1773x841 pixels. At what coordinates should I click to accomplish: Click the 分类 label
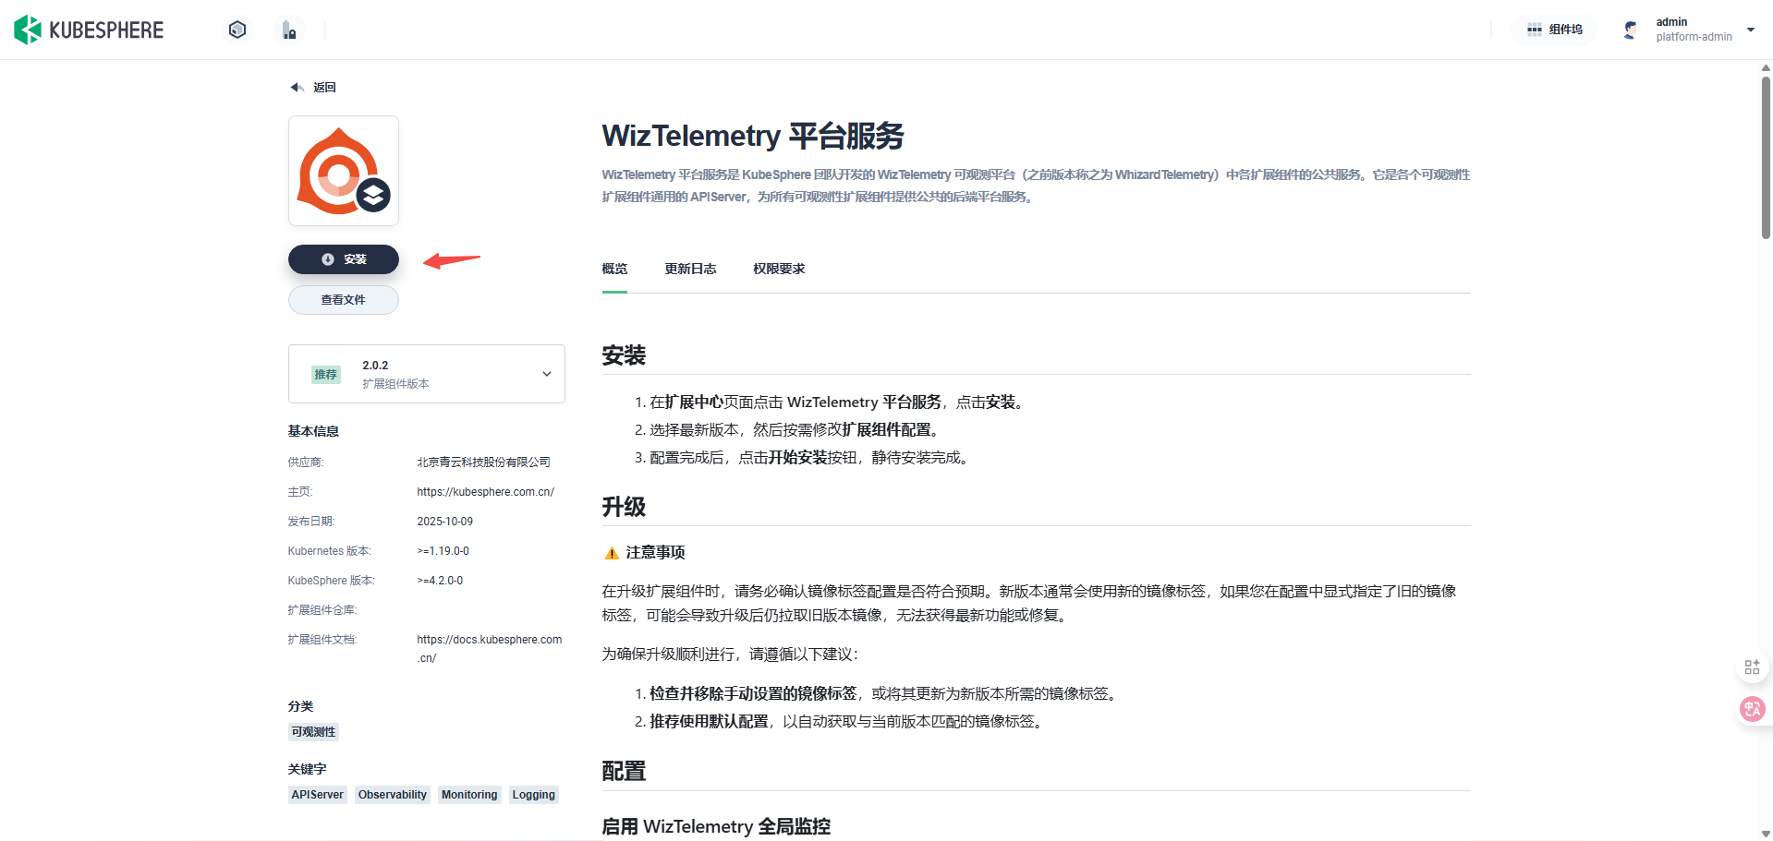click(300, 706)
